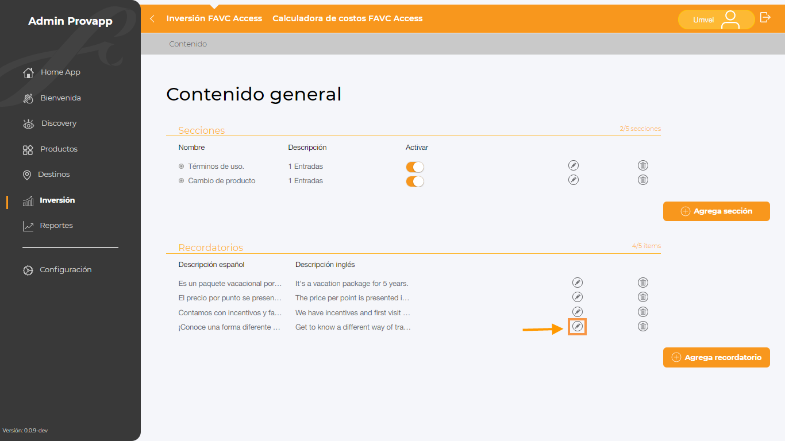785x441 pixels.
Task: Go to Bienvenida in the sidebar
Action: [x=52, y=98]
